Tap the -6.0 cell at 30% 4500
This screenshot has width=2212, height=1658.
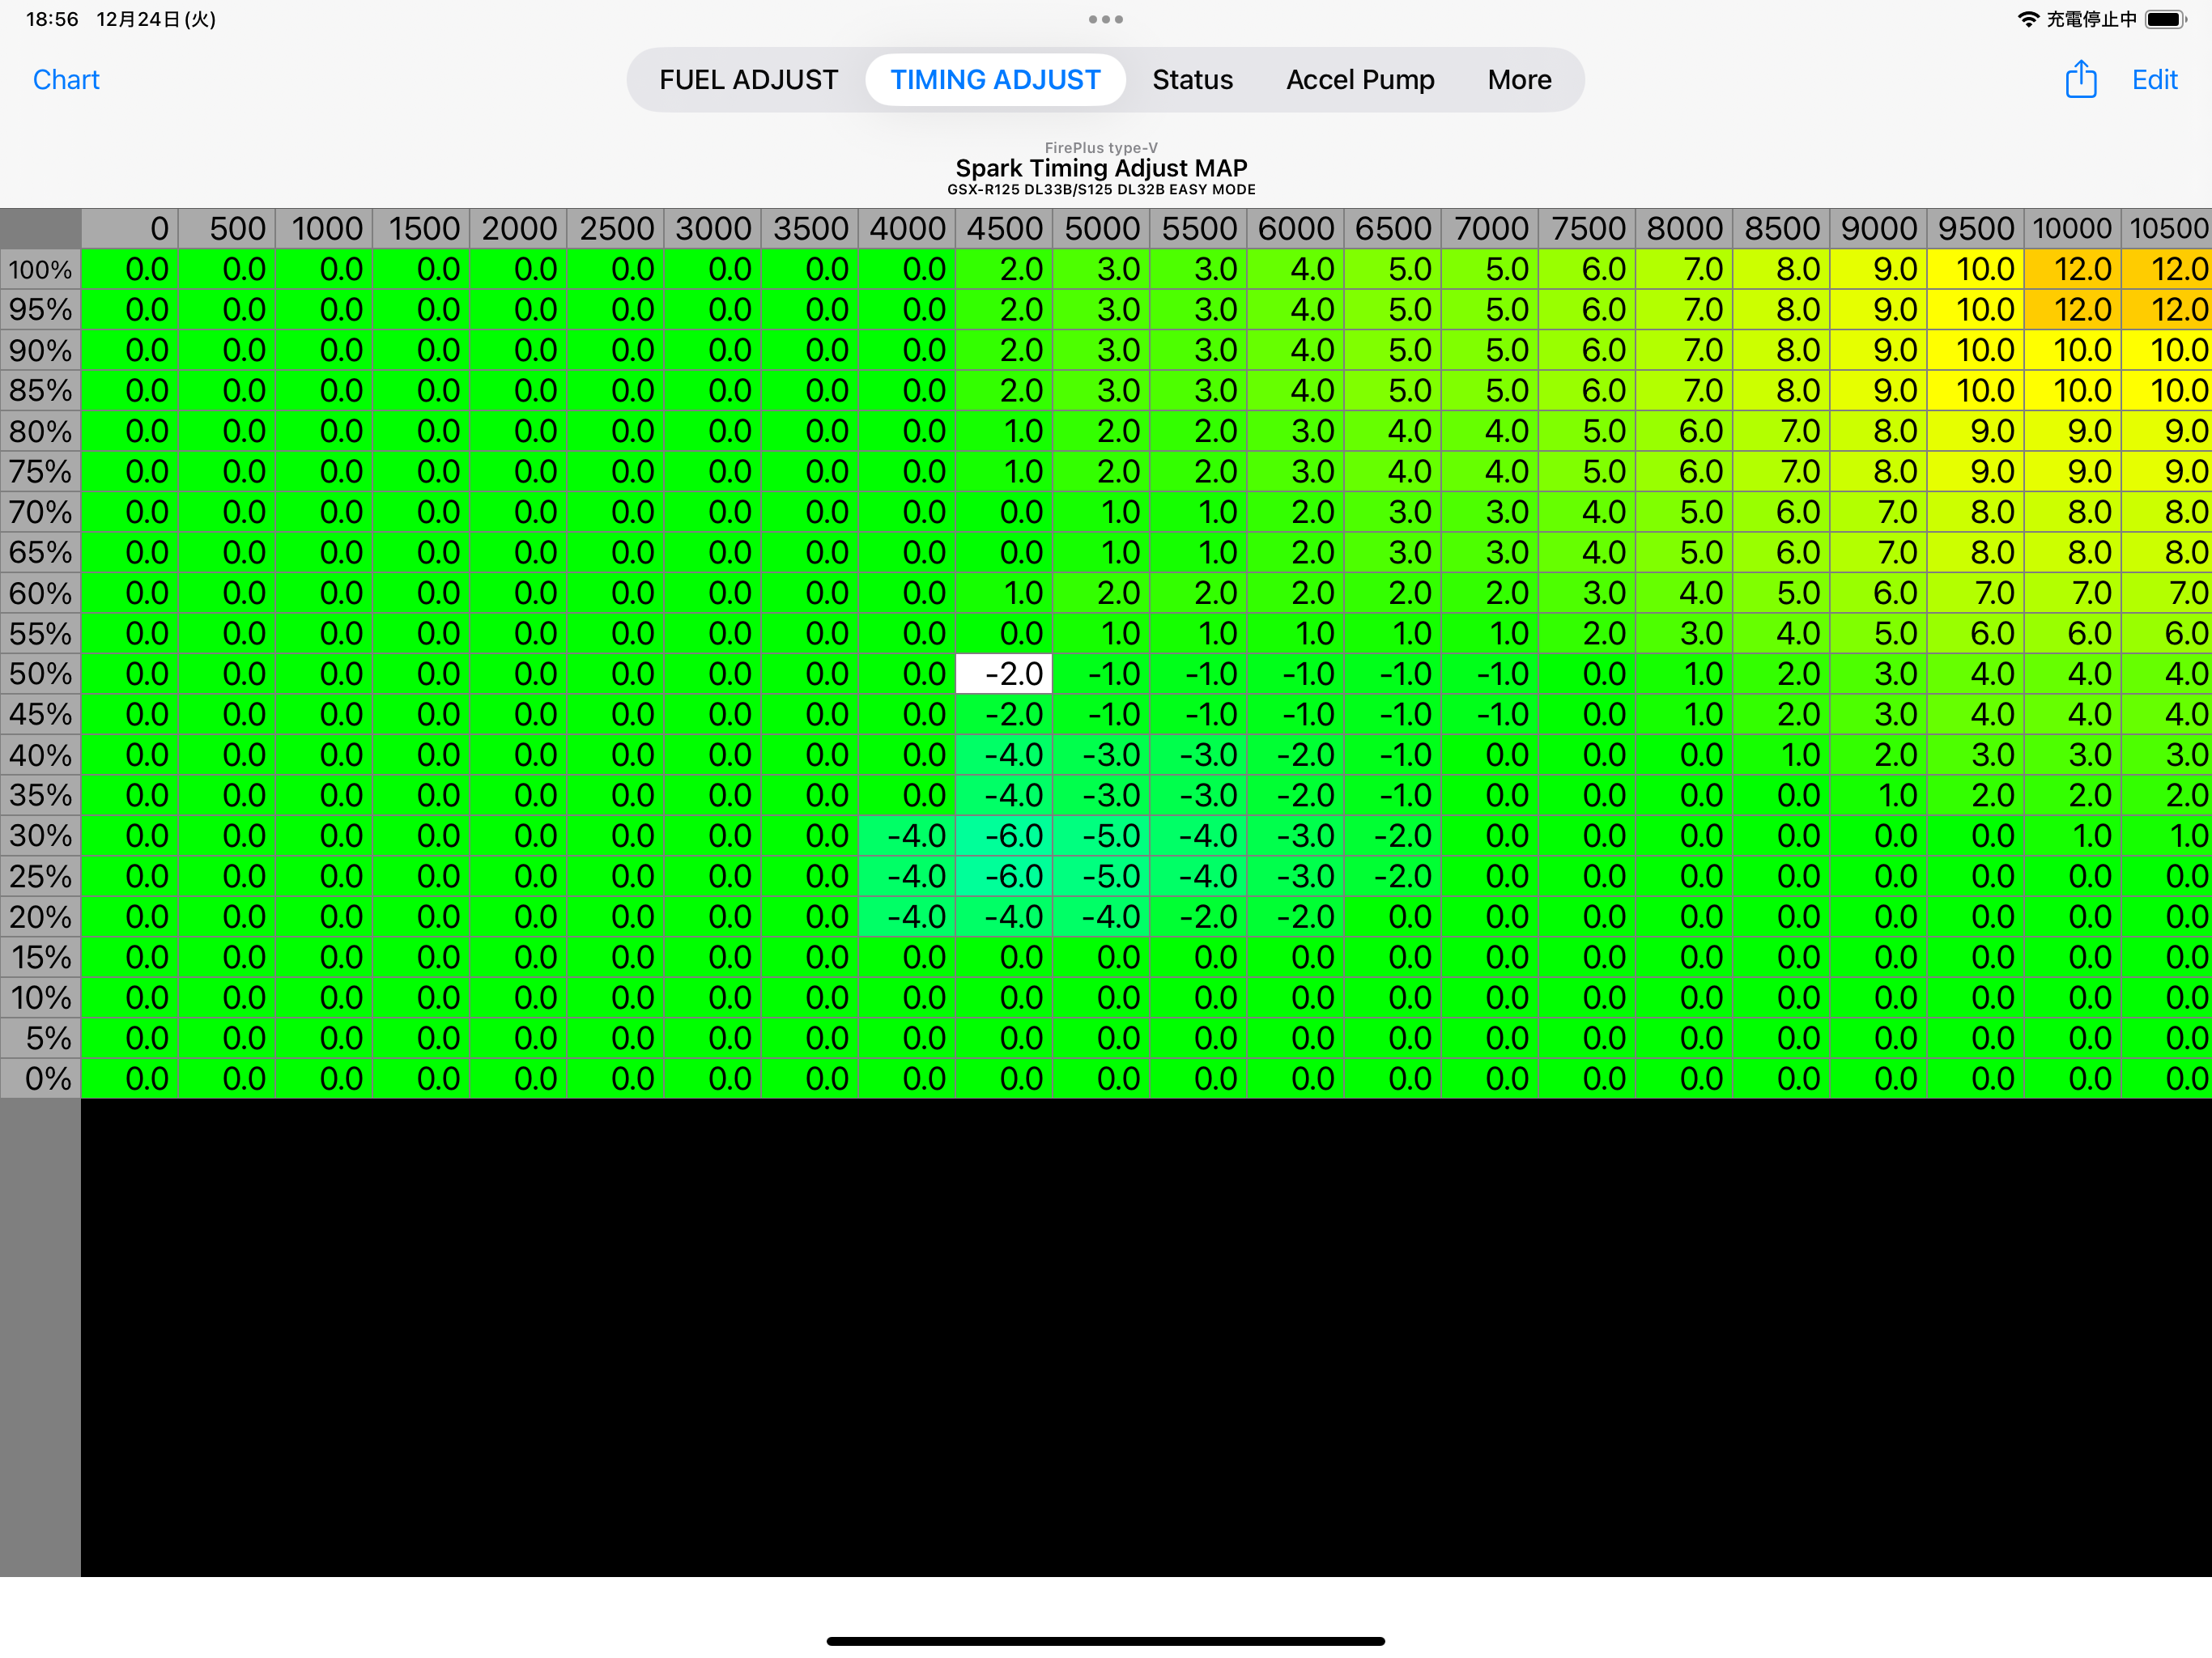(x=1004, y=836)
